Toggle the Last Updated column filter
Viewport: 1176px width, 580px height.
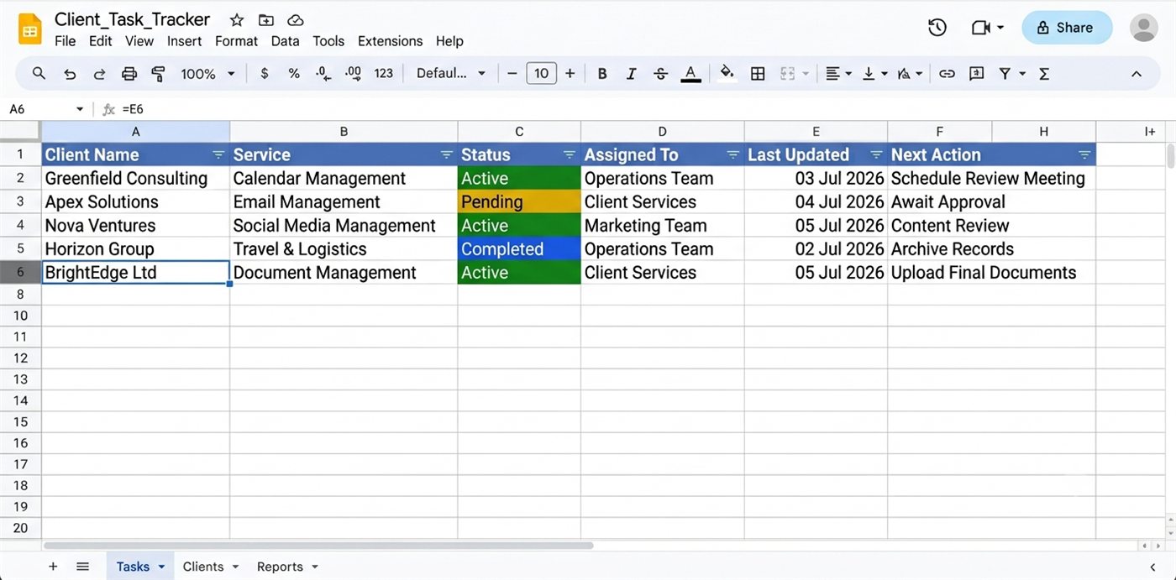pyautogui.click(x=877, y=154)
